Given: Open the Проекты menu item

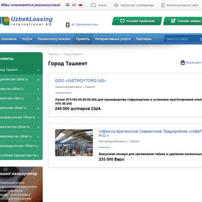Looking at the screenshot, I should 83,39.
